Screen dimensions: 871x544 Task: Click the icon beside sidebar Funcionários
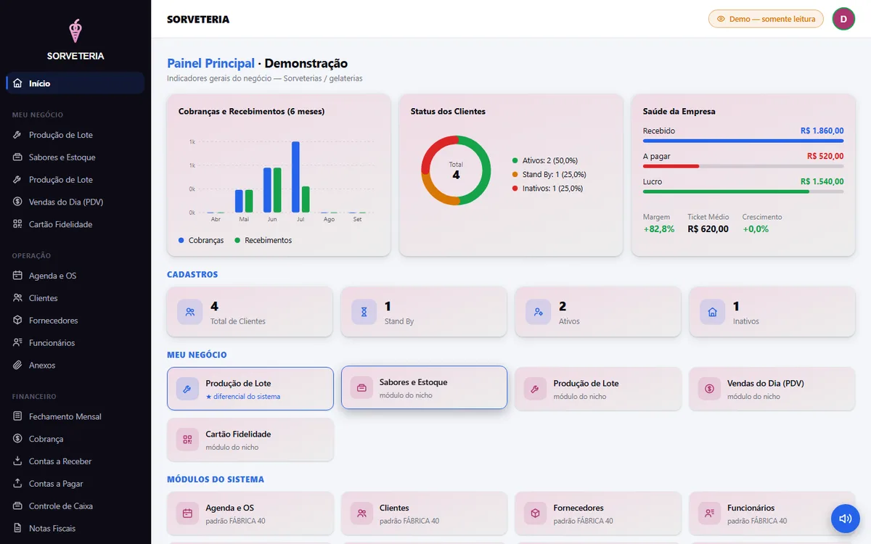(x=17, y=342)
